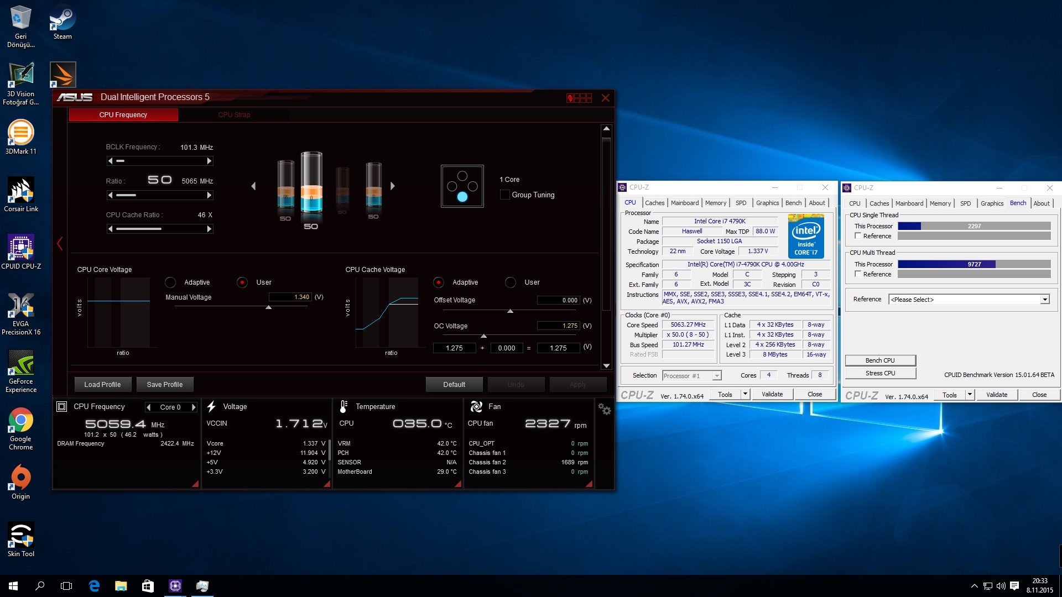Decrease CPU Ratio with left arrow
This screenshot has width=1062, height=597.
tap(111, 195)
